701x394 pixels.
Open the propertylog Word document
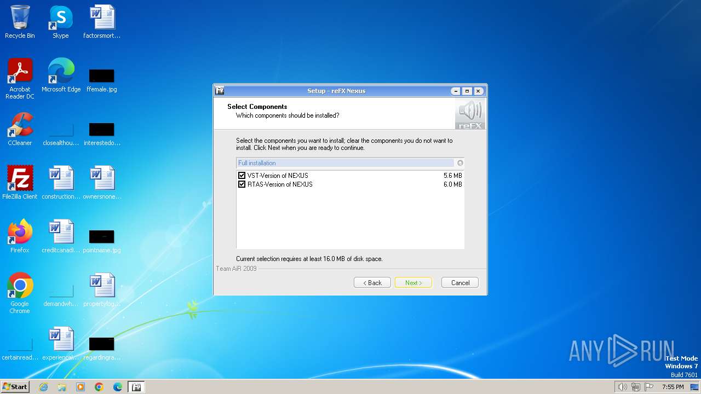pos(102,290)
